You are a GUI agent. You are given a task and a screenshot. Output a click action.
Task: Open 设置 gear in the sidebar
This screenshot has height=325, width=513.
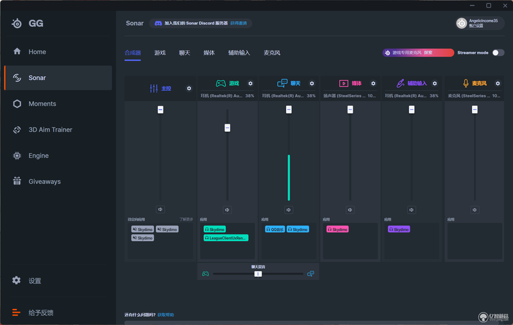(x=17, y=280)
